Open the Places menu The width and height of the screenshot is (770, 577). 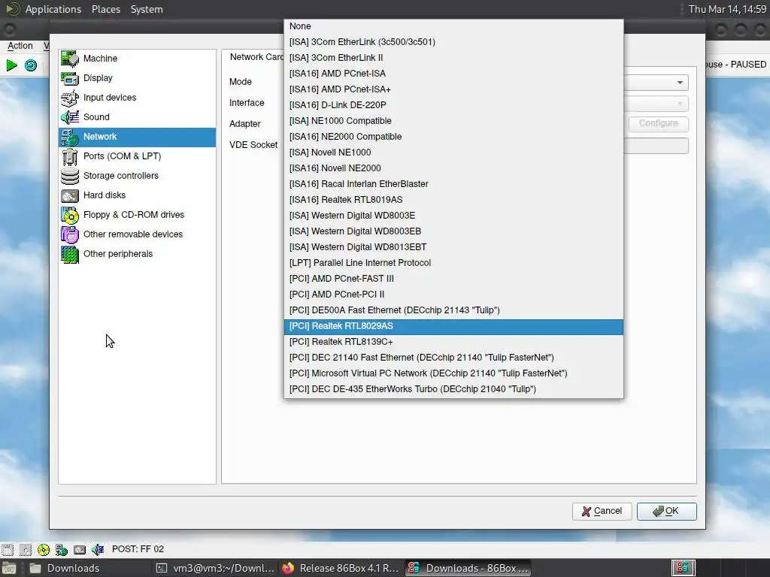pyautogui.click(x=105, y=9)
